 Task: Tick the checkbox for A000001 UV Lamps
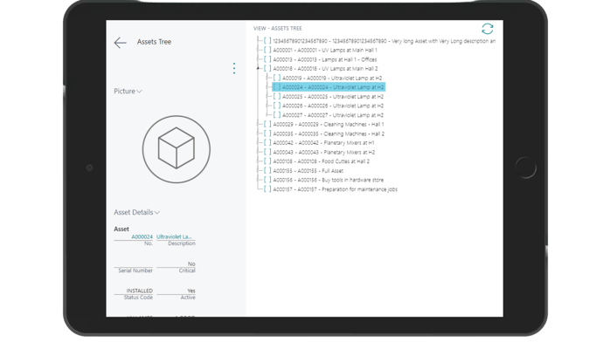click(x=267, y=50)
